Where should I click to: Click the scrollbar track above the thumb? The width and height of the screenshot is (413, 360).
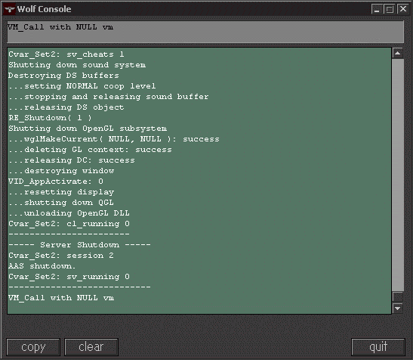pos(398,174)
